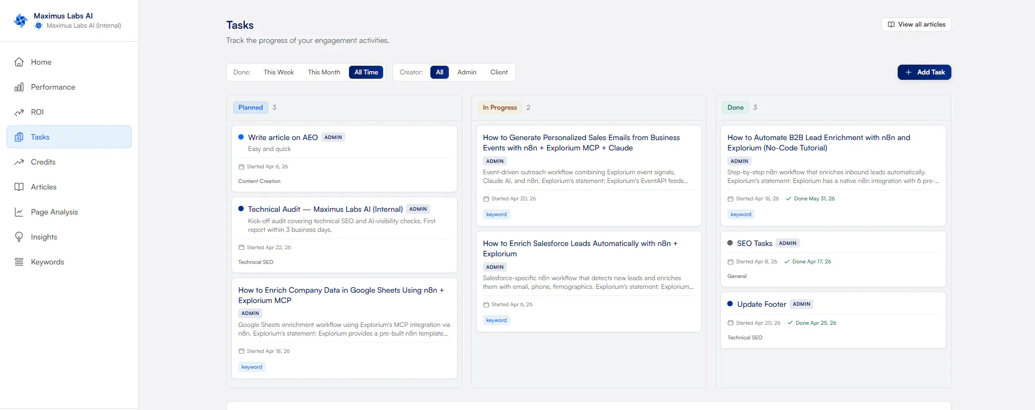Click the Content Creation label
Image resolution: width=1035 pixels, height=410 pixels.
[259, 181]
